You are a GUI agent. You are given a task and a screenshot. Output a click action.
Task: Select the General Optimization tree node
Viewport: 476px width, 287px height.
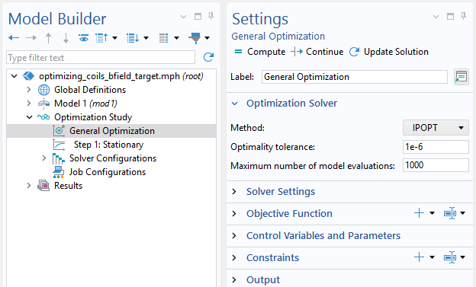pos(112,131)
